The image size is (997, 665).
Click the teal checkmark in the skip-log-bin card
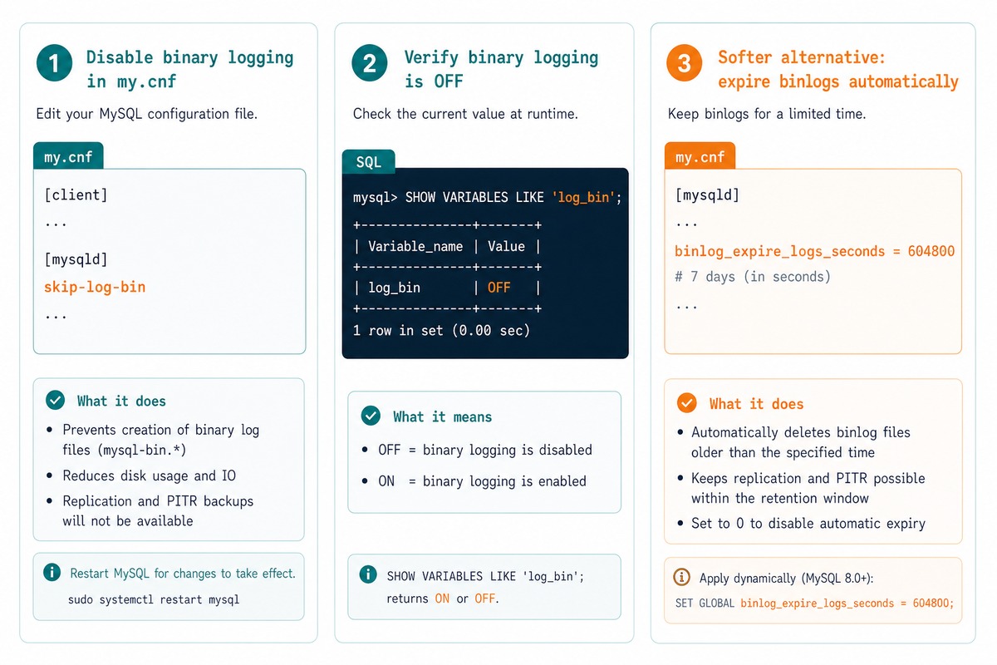pos(55,401)
